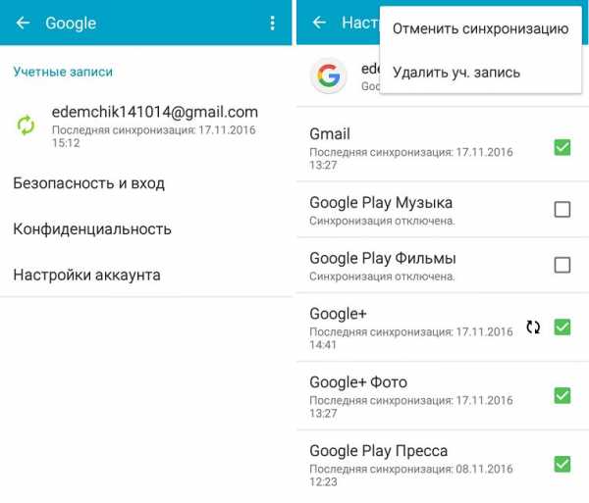Uncheck the Gmail sync checkbox
The width and height of the screenshot is (589, 503).
tap(562, 147)
